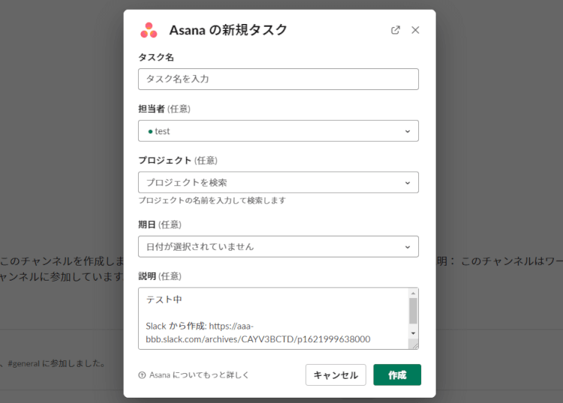Click the chevron in the 期日 field
The height and width of the screenshot is (403, 563).
(x=408, y=247)
